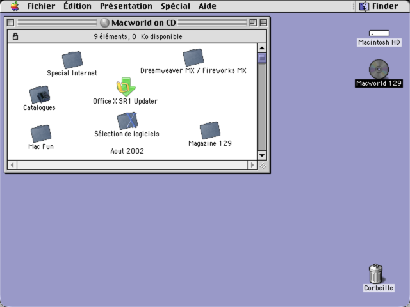Image resolution: width=410 pixels, height=307 pixels.
Task: Select the Magazine 129 folder
Action: [210, 130]
